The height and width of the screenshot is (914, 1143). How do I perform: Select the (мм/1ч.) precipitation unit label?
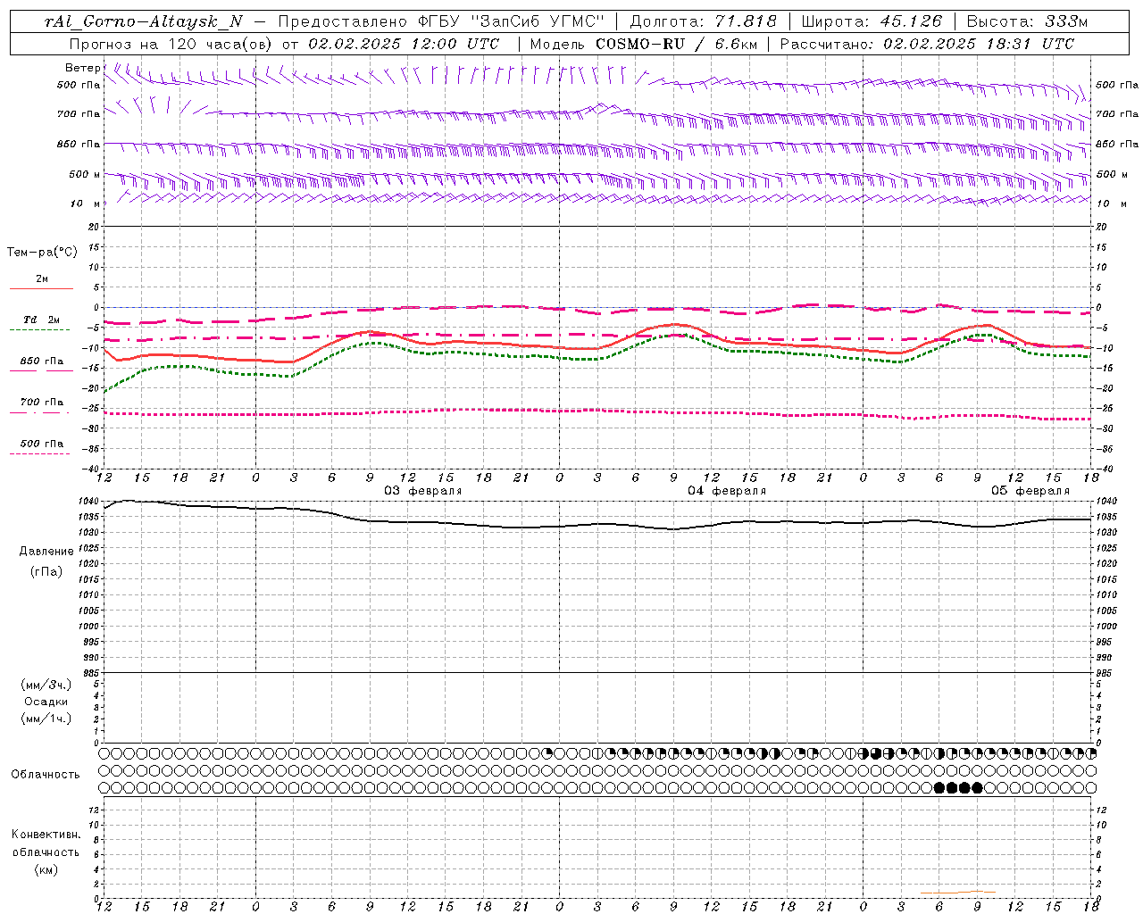point(46,719)
